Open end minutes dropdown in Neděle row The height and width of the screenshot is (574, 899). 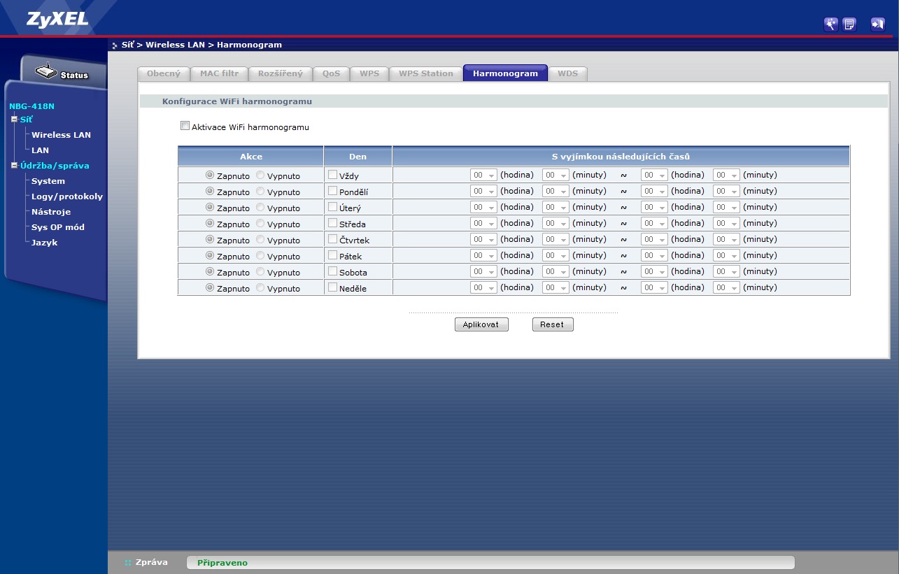[x=726, y=288]
